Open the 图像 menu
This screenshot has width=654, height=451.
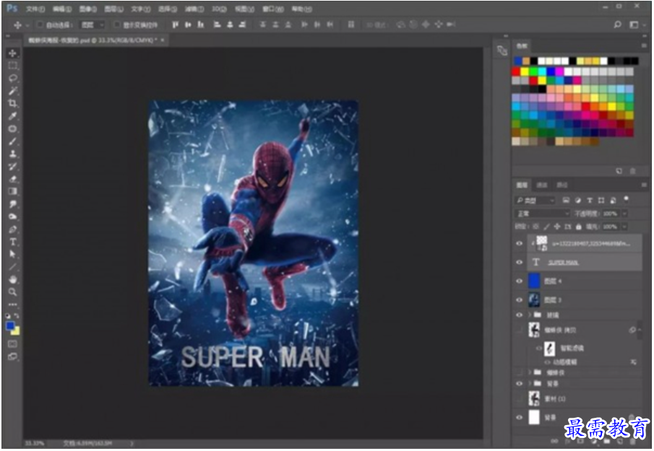pyautogui.click(x=88, y=9)
